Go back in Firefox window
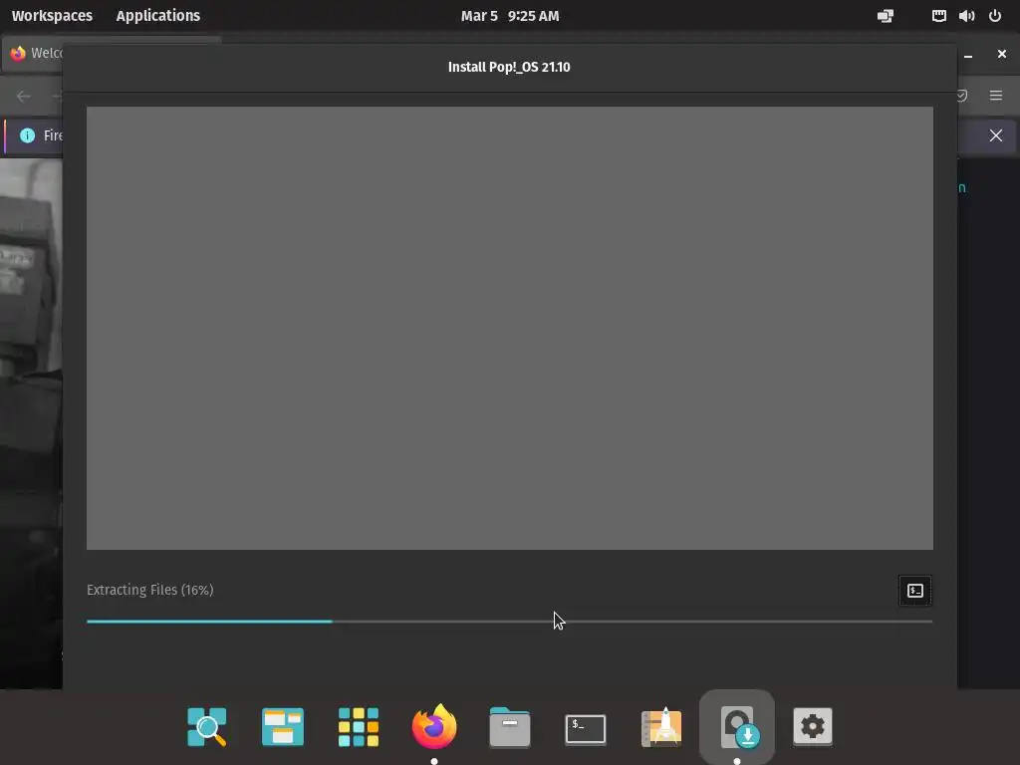This screenshot has height=765, width=1020. [24, 96]
